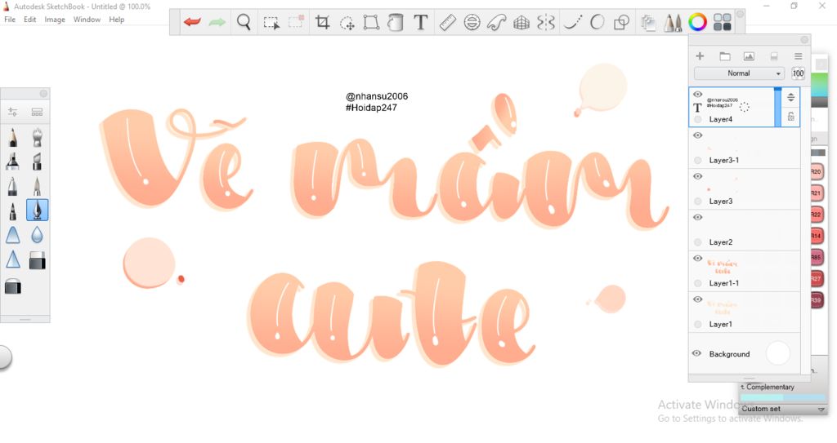837x443 pixels.
Task: Select the Chisel tip pen brush
Action: (37, 161)
